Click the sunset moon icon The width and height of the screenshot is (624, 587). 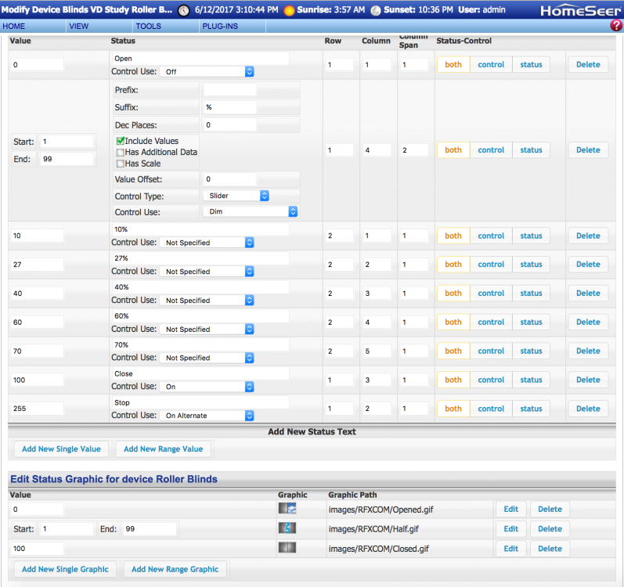pos(375,11)
